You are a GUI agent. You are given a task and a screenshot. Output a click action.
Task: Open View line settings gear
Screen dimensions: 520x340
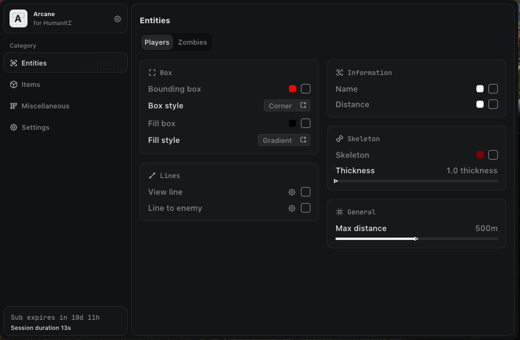coord(292,192)
